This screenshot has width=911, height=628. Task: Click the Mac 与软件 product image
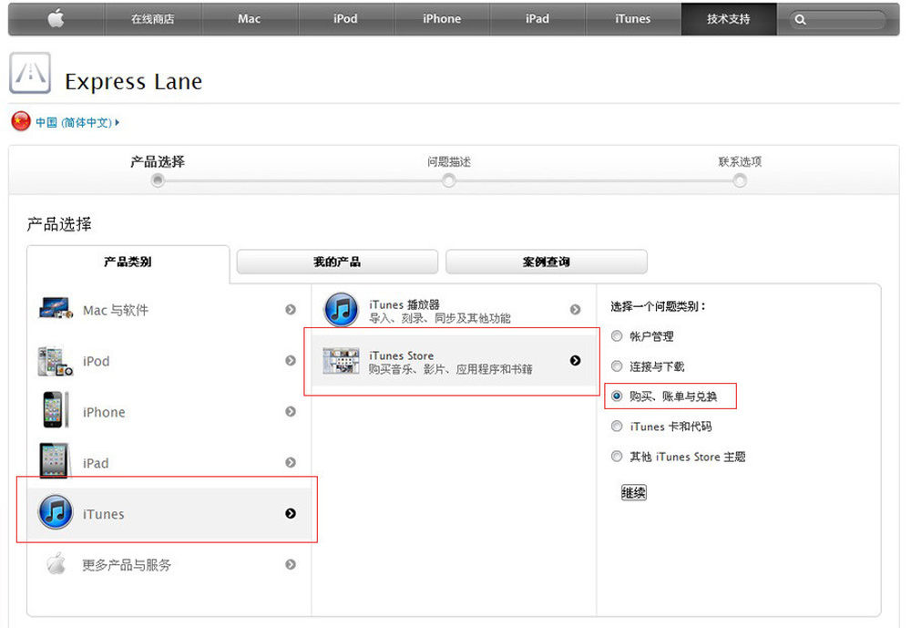pyautogui.click(x=56, y=309)
